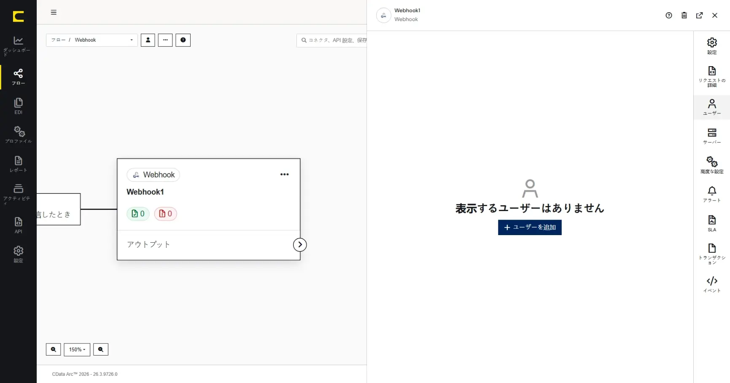This screenshot has width=730, height=383.
Task: Open Webhook1 panel in a new window
Action: coord(700,16)
